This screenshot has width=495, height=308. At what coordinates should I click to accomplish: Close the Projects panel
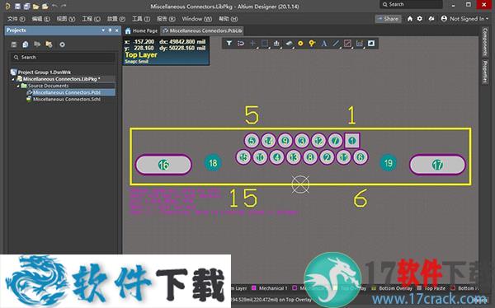pyautogui.click(x=117, y=30)
